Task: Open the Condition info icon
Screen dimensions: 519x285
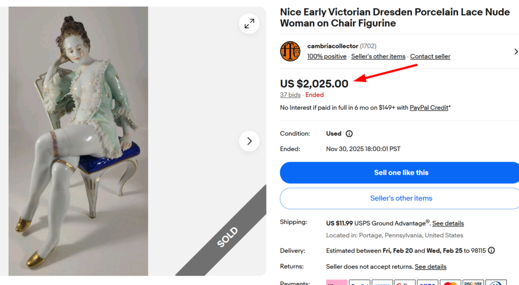Action: click(349, 134)
